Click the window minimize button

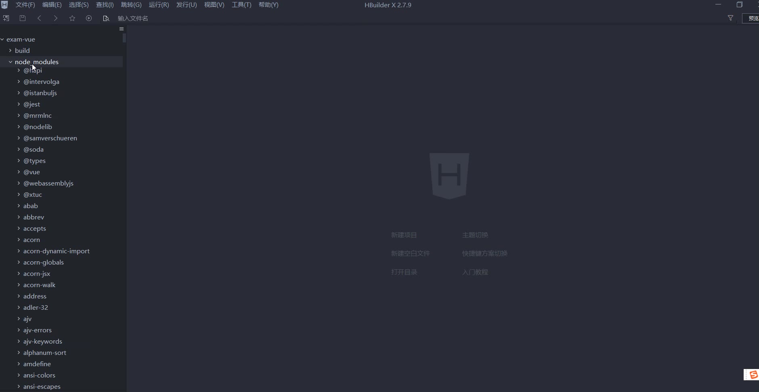point(718,5)
